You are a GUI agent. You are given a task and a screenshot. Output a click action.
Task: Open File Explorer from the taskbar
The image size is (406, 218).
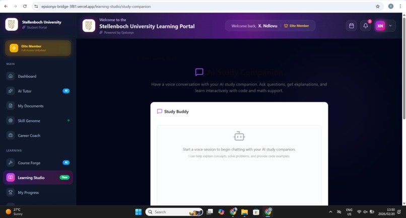click(244, 212)
